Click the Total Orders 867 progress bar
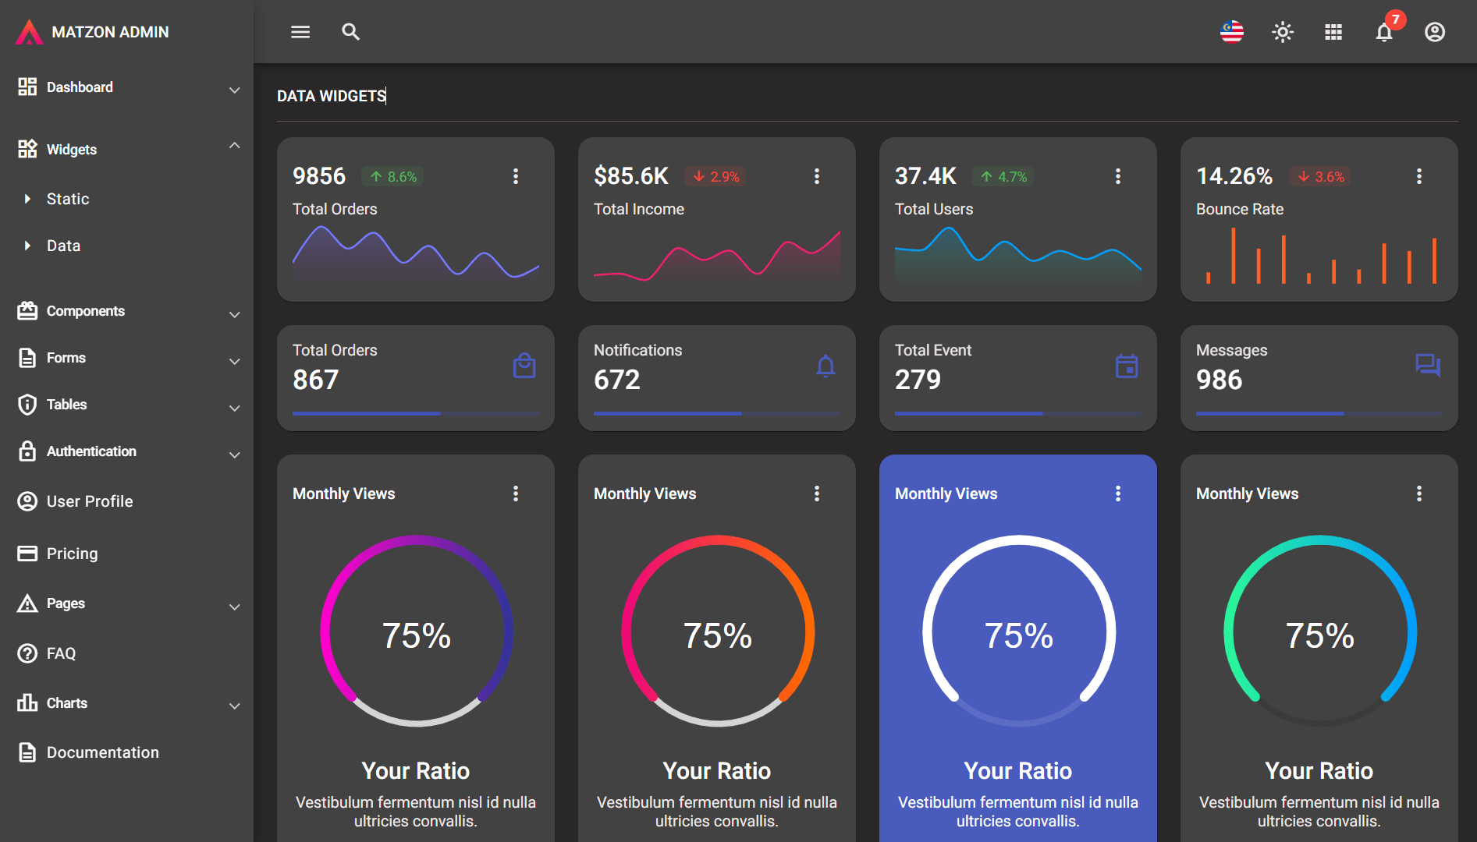1477x842 pixels. tap(416, 413)
